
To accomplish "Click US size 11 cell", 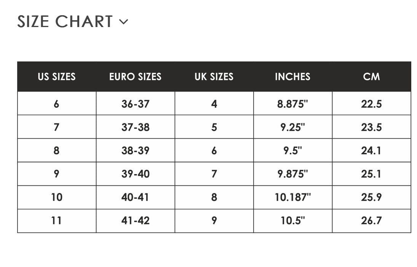I will tap(56, 221).
